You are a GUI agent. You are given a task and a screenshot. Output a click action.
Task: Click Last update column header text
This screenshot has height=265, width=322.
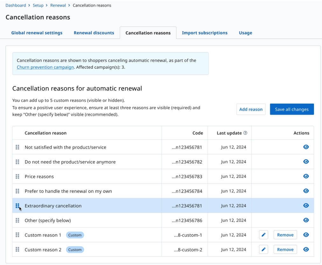pyautogui.click(x=229, y=133)
